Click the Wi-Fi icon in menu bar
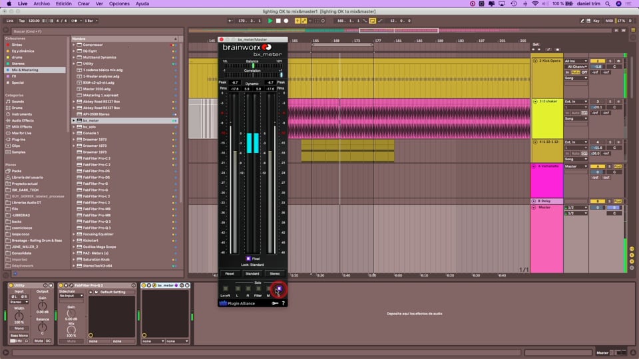Screen dimensions: 639x359 [x=535, y=4]
